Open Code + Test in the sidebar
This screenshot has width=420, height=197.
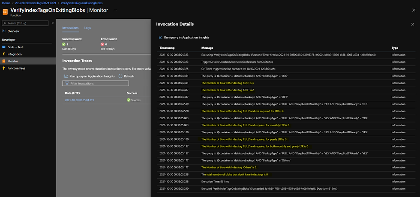pos(15,47)
